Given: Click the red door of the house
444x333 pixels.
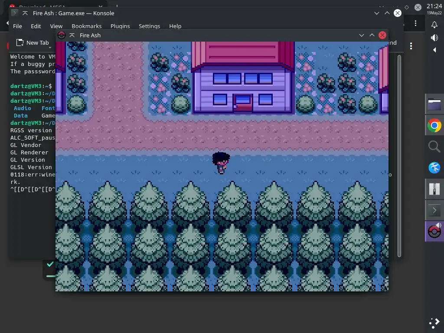Looking at the screenshot, I should (x=243, y=103).
